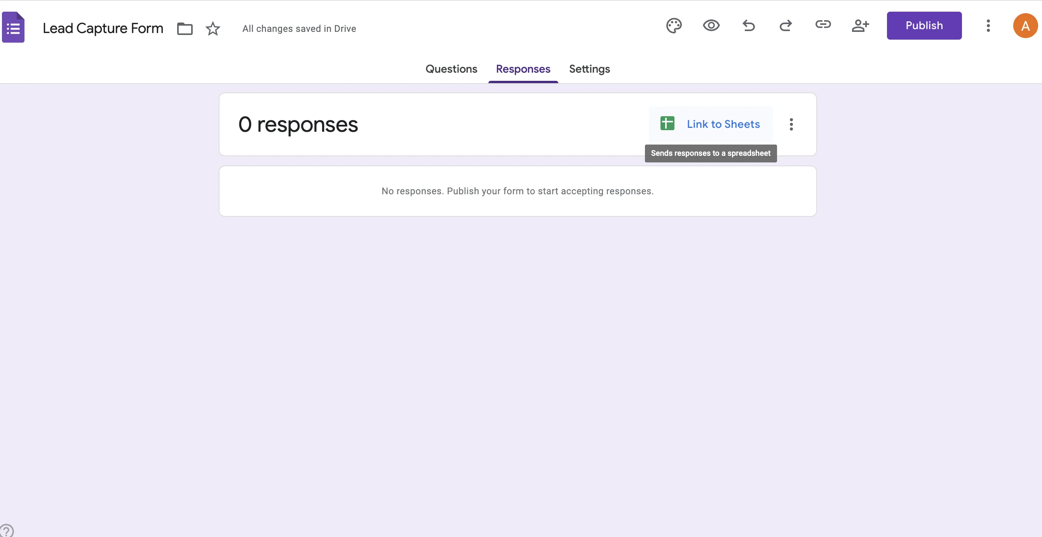
Task: Publish the form
Action: [x=924, y=26]
